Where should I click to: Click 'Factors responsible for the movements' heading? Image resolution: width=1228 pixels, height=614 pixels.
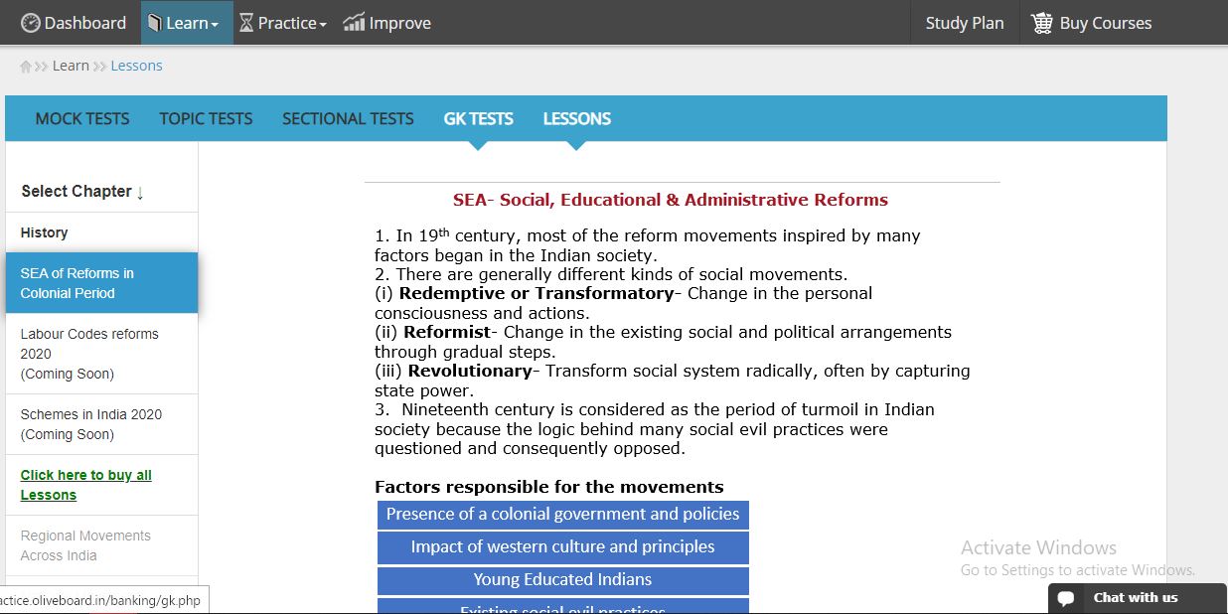tap(548, 487)
